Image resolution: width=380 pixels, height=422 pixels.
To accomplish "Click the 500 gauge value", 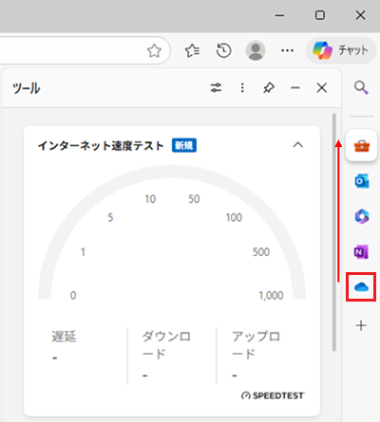I will click(261, 252).
